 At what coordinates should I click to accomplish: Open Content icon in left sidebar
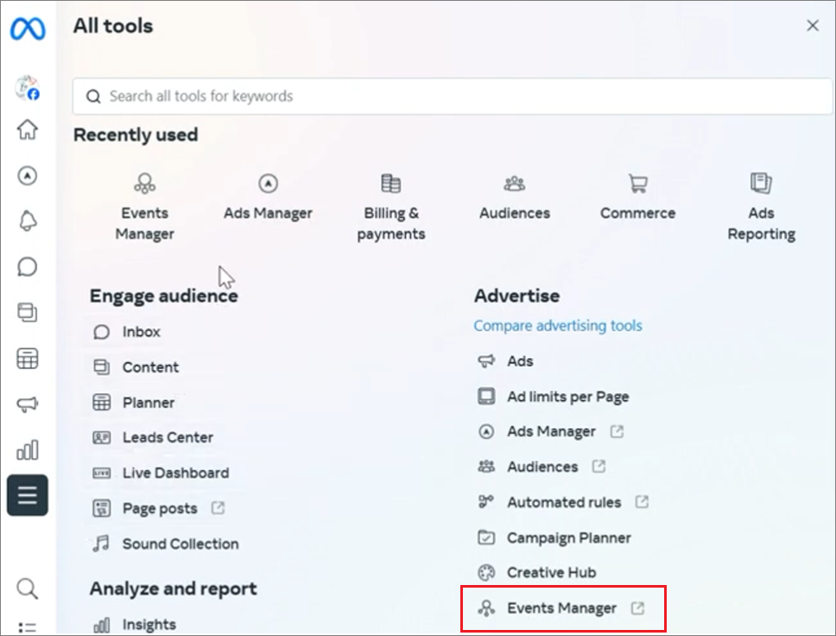27,312
